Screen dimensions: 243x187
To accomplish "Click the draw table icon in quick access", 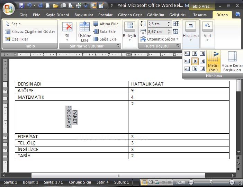I will pyautogui.click(x=101, y=6).
